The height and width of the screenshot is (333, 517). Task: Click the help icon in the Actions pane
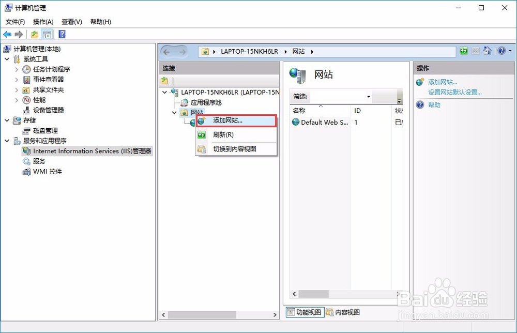coord(420,105)
